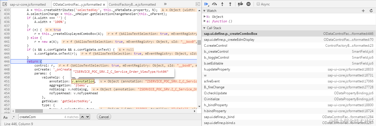Click line number 438 in gutter
Viewport: 376px width, 126px height.
(x=6, y=30)
